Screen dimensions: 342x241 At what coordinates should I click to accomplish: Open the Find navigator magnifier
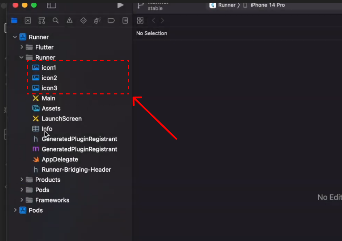point(56,21)
